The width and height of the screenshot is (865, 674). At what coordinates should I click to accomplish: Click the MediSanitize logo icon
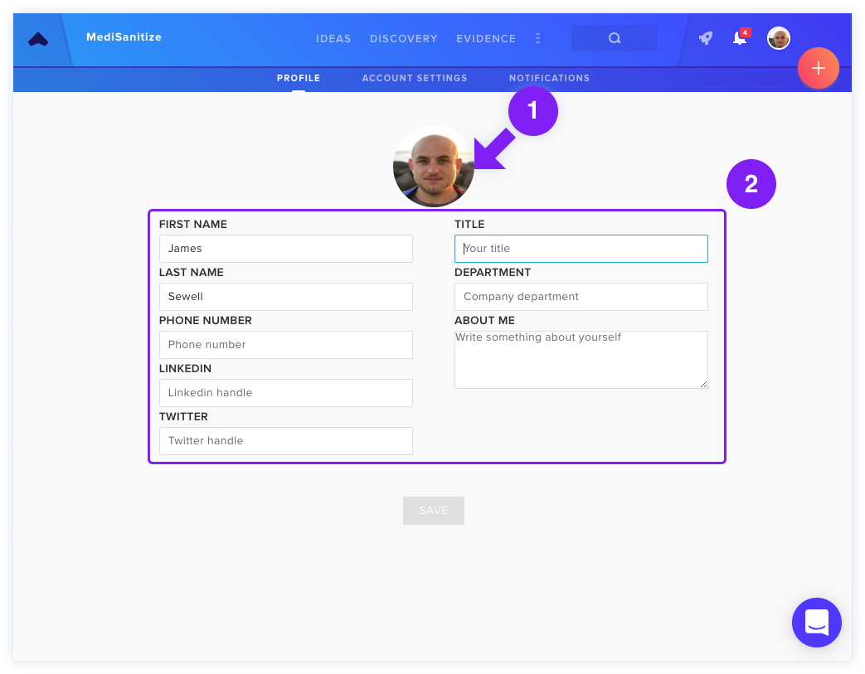(38, 39)
